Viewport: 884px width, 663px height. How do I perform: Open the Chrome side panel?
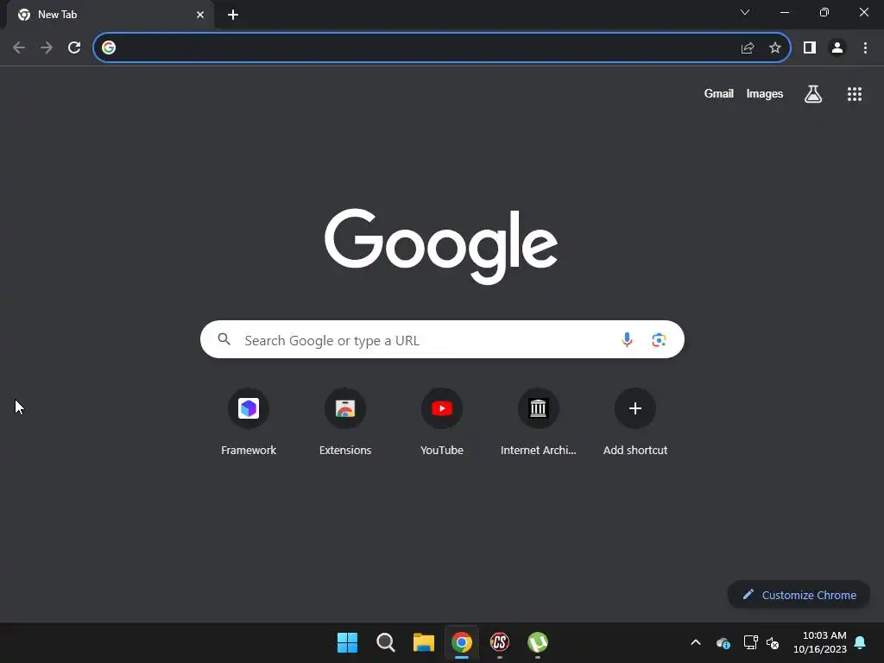[810, 47]
